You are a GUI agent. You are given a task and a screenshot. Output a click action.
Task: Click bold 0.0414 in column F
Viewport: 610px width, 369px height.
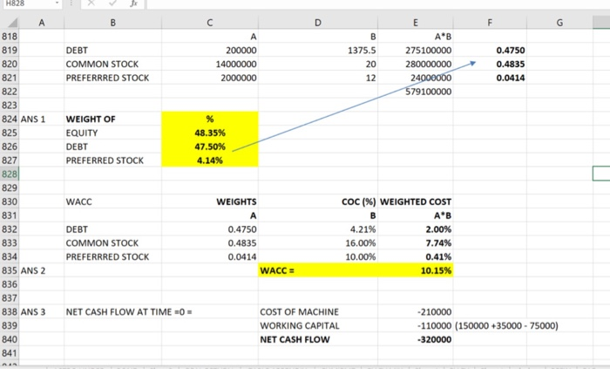point(490,78)
